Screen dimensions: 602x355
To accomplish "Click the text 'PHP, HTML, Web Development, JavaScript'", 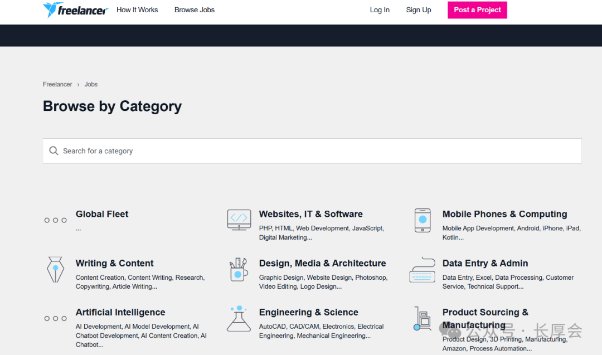I will click(x=321, y=228).
